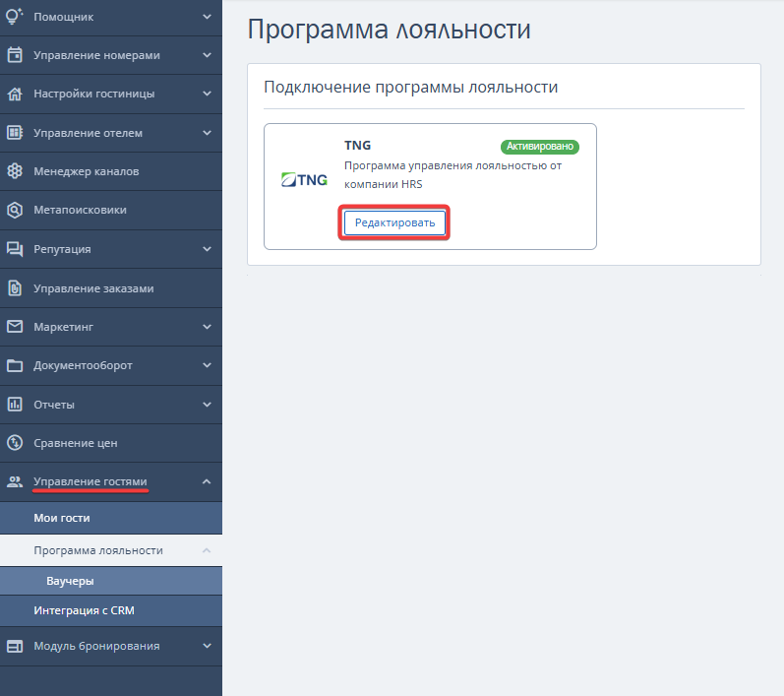Click the bar chart icon for Отчеты
This screenshot has width=784, height=696.
coord(15,405)
